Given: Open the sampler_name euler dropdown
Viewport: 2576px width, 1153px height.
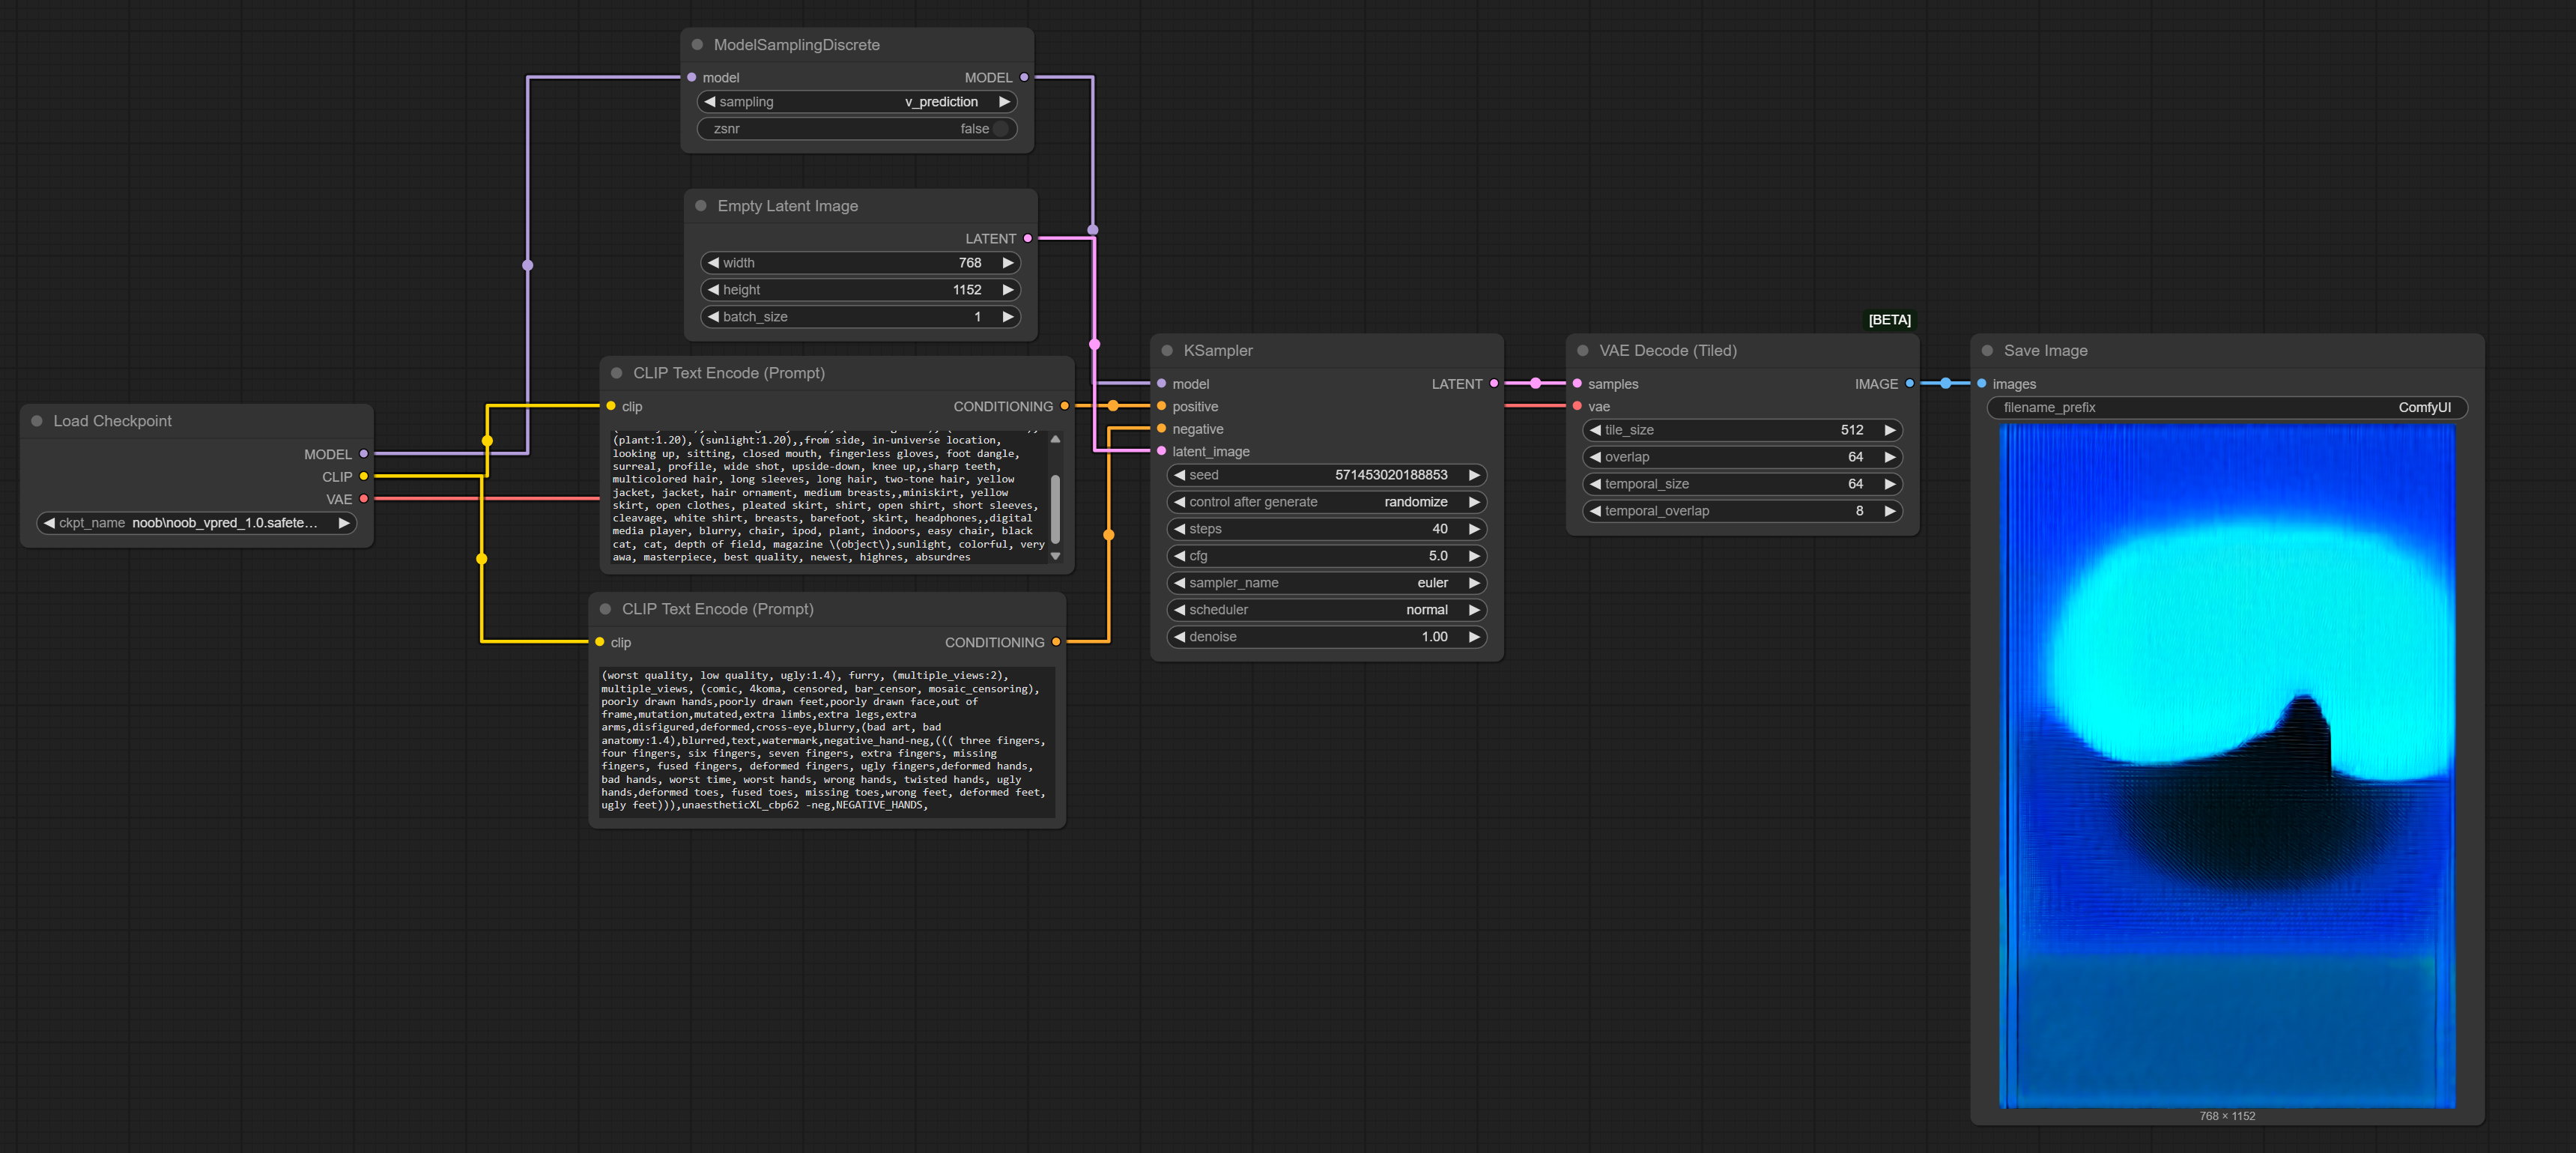Looking at the screenshot, I should coord(1327,583).
